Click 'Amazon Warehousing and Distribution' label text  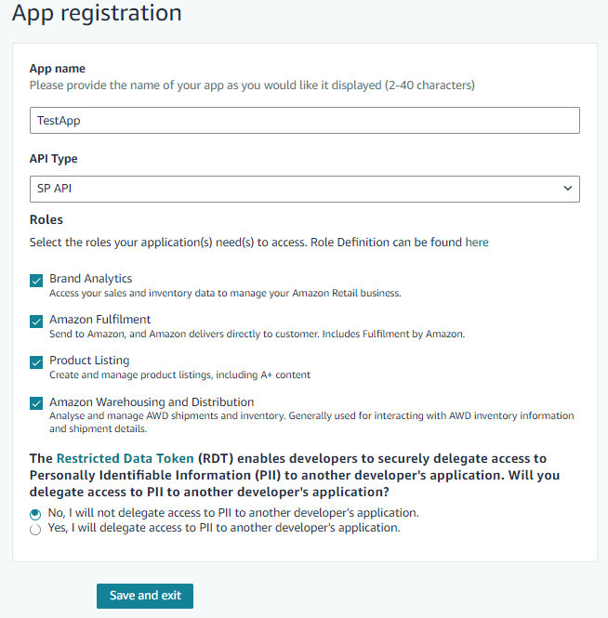152,402
